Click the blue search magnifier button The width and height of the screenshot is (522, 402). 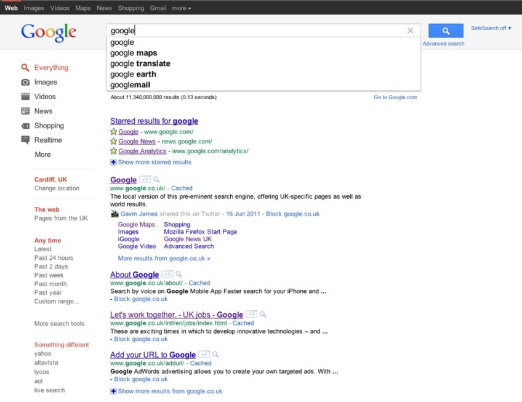pos(446,31)
